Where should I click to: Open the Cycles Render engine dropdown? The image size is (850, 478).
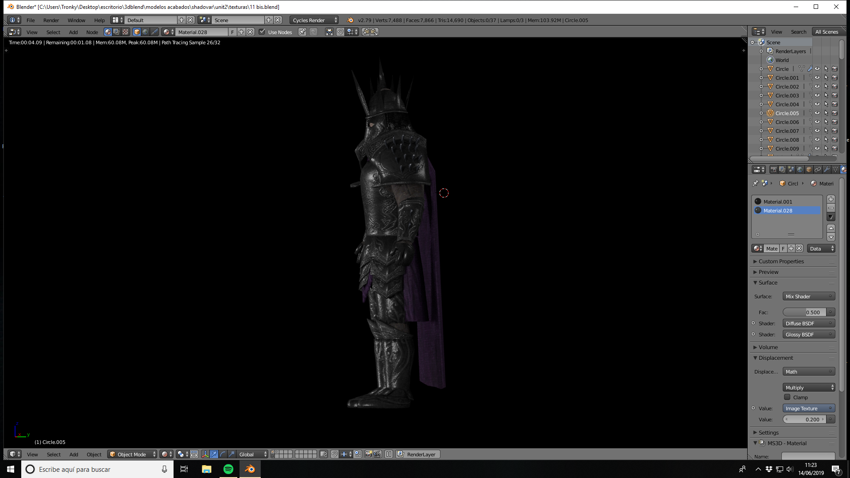(314, 20)
